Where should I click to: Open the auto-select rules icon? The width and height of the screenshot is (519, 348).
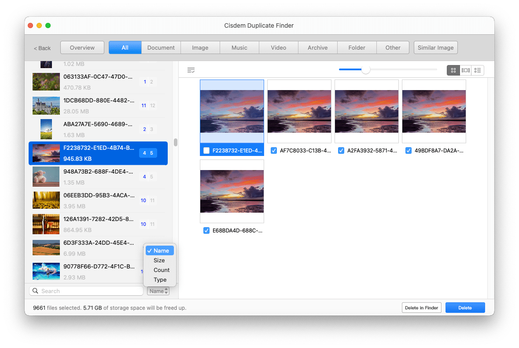(x=191, y=70)
